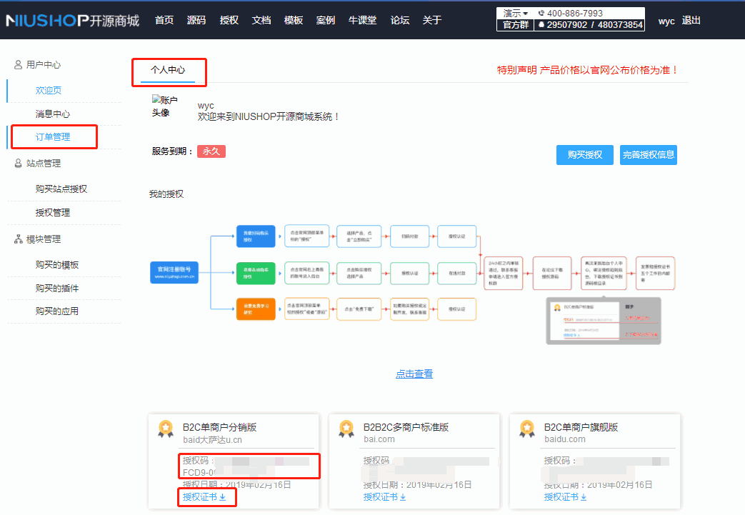Click the NIUSHOP开源商城 logo
The height and width of the screenshot is (515, 745).
click(x=72, y=21)
